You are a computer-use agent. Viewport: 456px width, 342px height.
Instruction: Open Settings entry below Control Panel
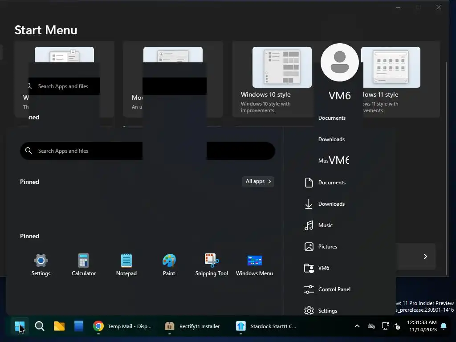(x=321, y=310)
